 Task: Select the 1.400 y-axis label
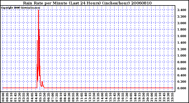pos(182,42)
